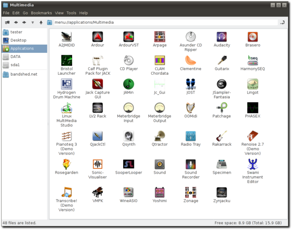The image size is (292, 230).
Task: Select the Audacity headphones icon
Action: 221,37
